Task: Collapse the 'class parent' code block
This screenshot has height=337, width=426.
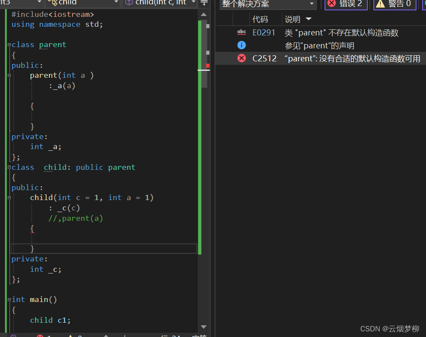Action: tap(9, 45)
